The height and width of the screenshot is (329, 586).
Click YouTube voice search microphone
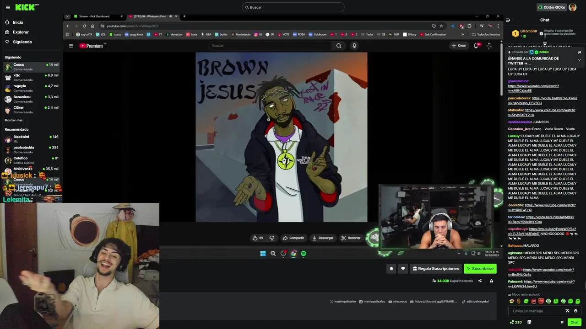354,46
